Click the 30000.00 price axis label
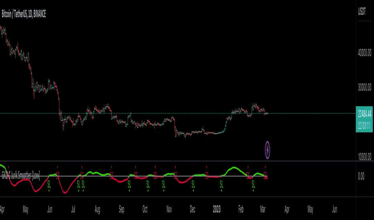This screenshot has height=220, width=374. click(364, 87)
